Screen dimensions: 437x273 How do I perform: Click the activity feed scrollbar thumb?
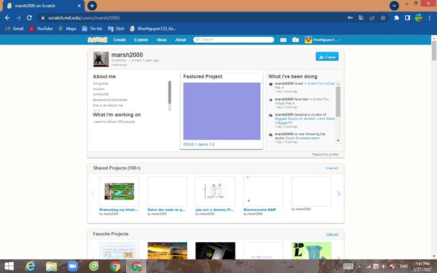338,102
